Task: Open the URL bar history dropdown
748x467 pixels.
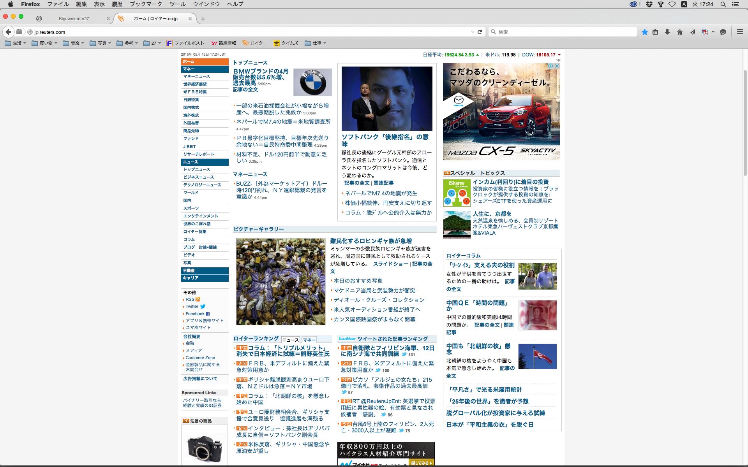Action: click(x=473, y=32)
